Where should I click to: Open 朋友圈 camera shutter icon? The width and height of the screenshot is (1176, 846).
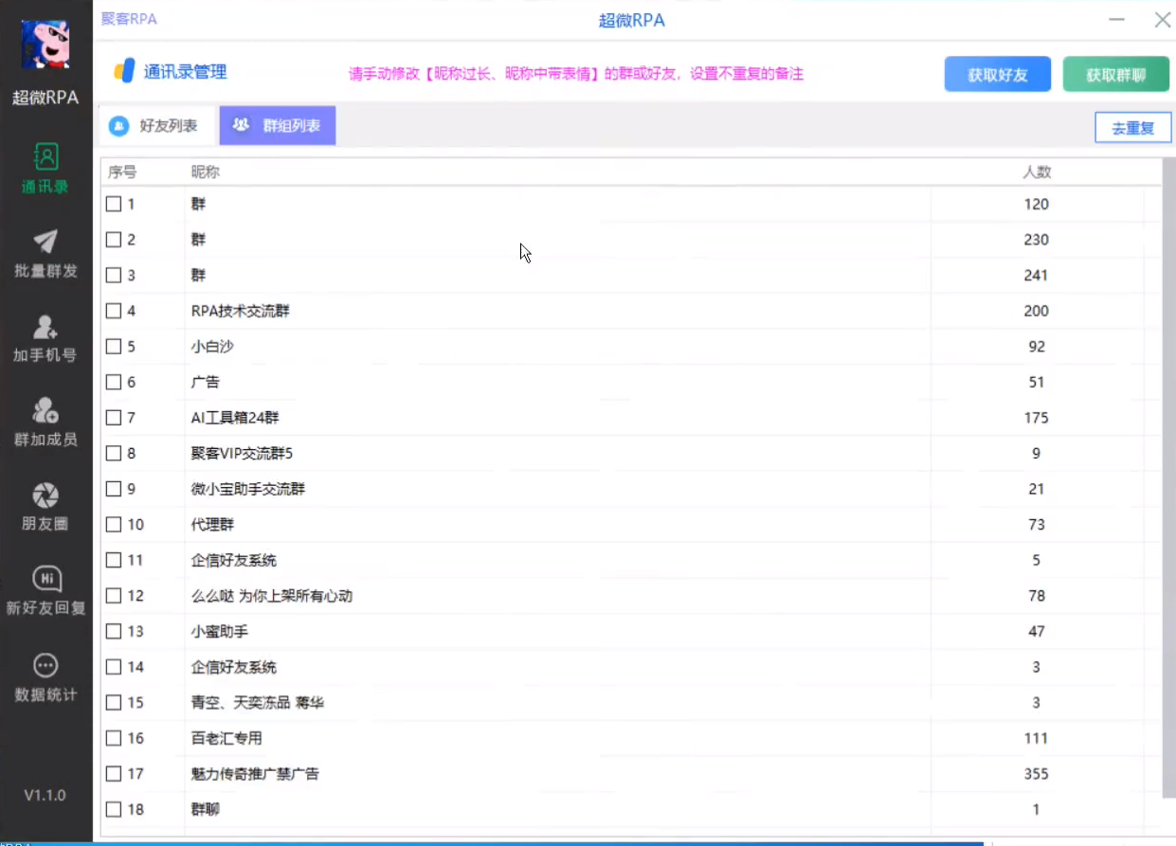(45, 495)
